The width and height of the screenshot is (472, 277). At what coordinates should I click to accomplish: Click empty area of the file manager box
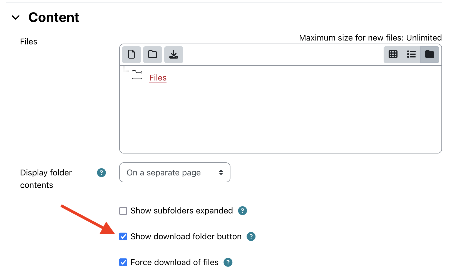(280, 119)
